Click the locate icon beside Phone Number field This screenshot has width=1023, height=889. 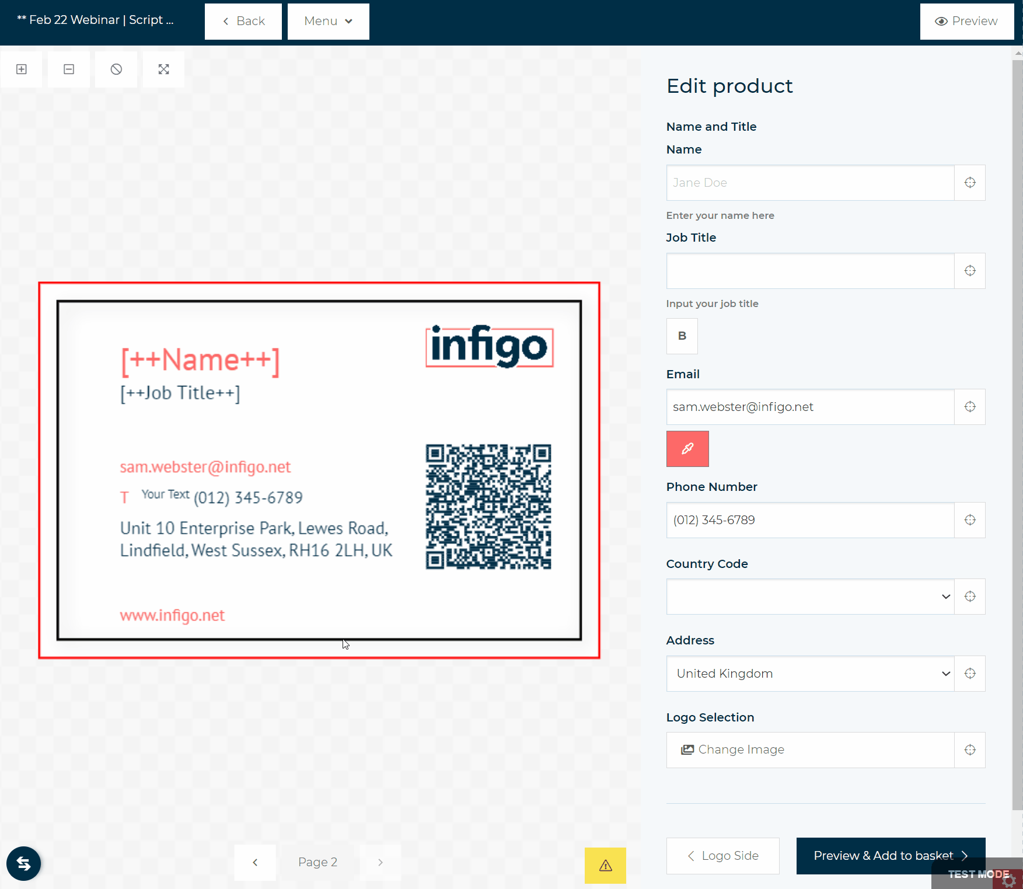[x=970, y=520]
